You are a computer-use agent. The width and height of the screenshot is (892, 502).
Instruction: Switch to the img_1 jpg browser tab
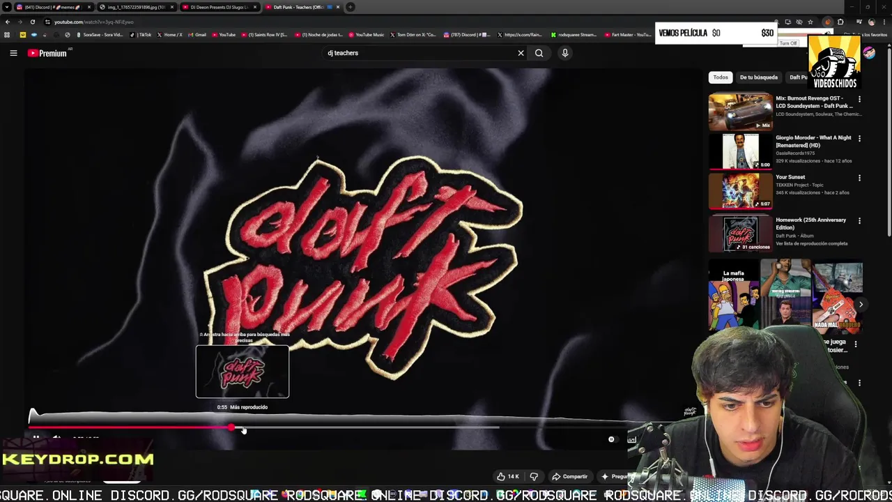[x=136, y=7]
